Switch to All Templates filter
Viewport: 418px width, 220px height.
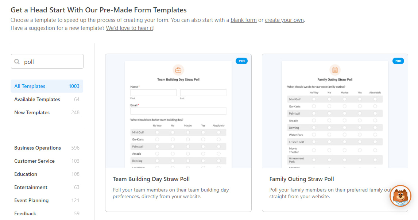(30, 86)
